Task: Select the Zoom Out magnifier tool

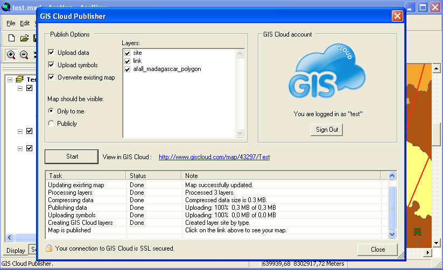Action: tap(24, 54)
